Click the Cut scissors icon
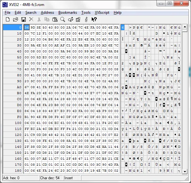 (x=39, y=19)
